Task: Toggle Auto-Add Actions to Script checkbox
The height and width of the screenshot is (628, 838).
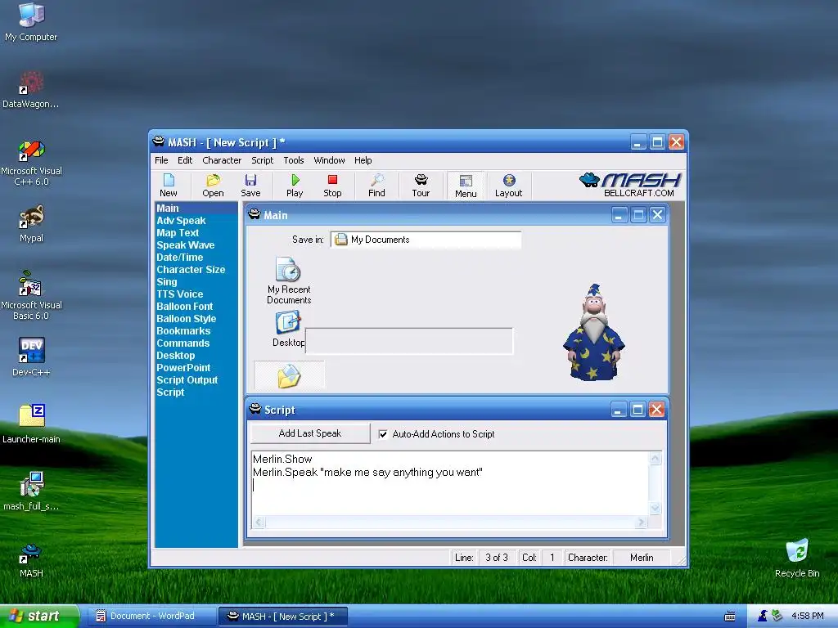Action: click(383, 434)
